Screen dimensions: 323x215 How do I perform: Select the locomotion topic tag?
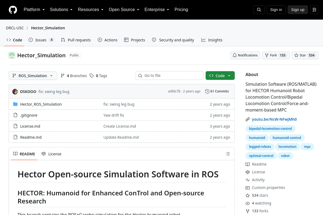coord(287,147)
